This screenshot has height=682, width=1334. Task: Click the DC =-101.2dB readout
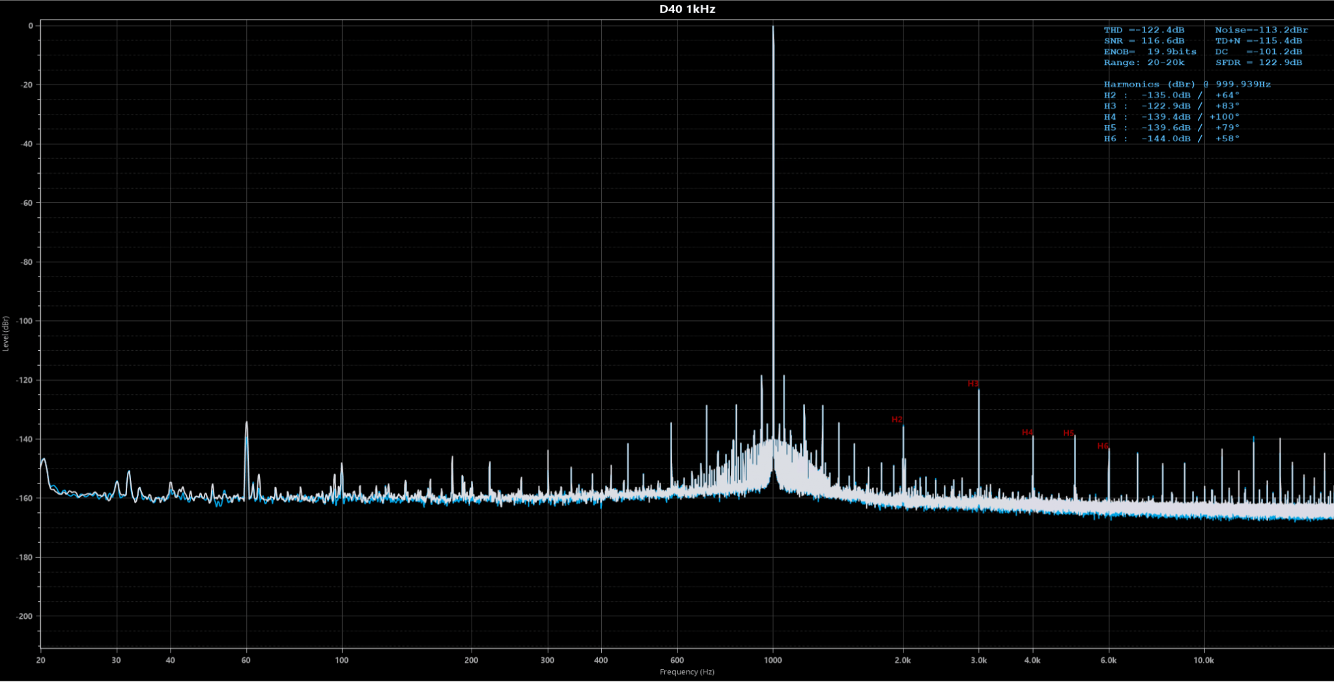(x=1258, y=52)
